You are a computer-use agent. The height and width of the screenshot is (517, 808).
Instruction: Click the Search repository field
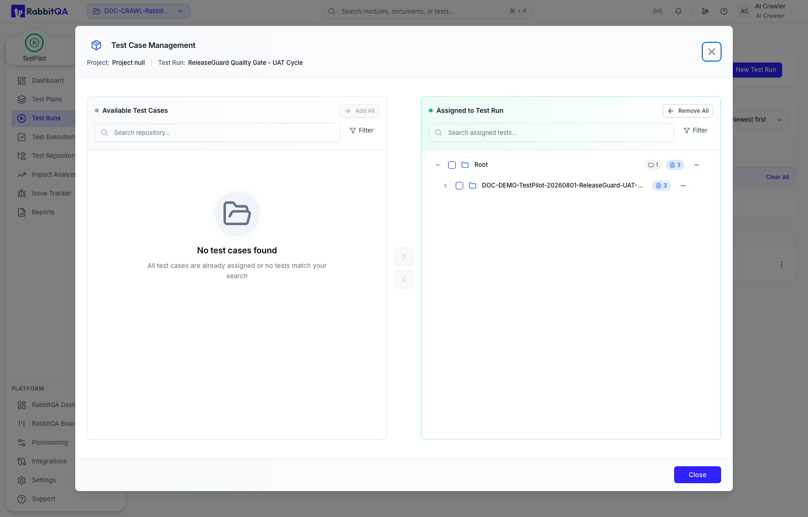point(218,133)
